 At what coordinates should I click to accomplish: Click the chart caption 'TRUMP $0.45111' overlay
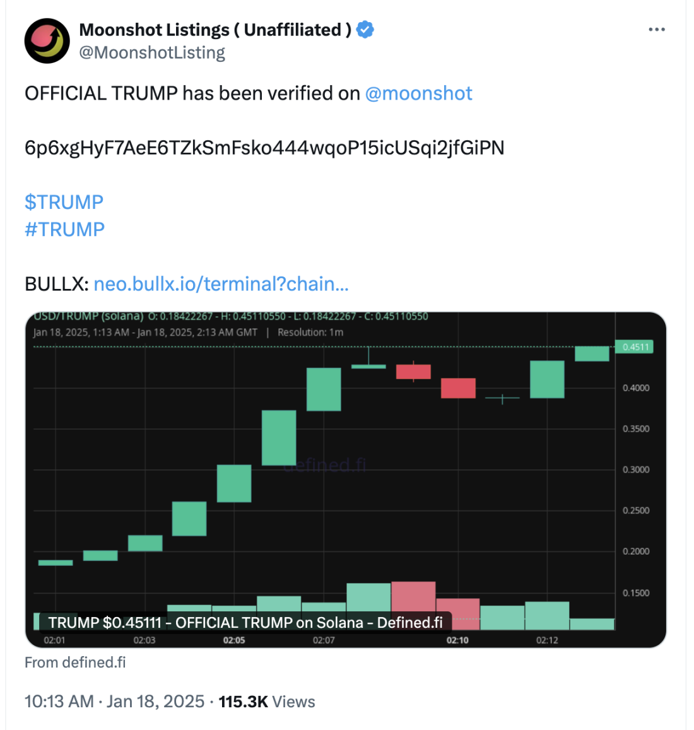[245, 623]
